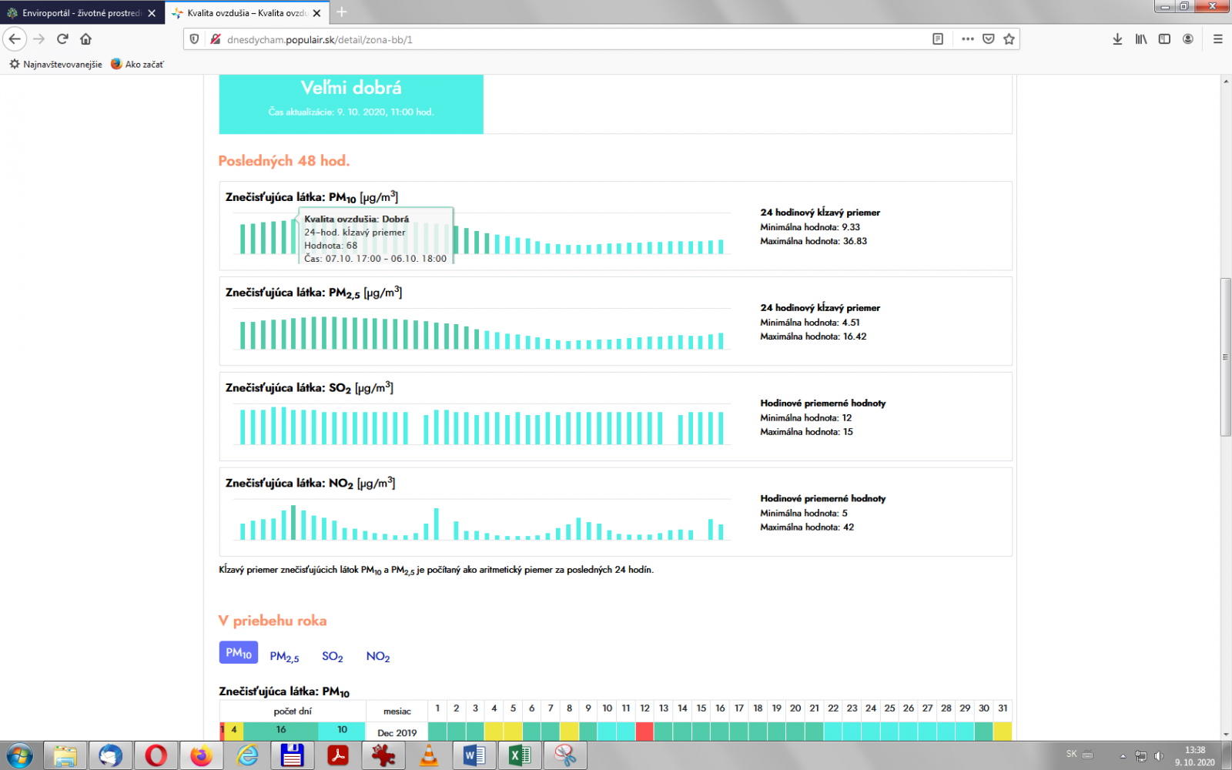Select the PM2,5 pollutant tab
The width and height of the screenshot is (1232, 770).
[284, 656]
